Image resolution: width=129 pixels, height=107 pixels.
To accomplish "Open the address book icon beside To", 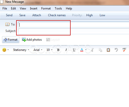I will coord(7,24).
